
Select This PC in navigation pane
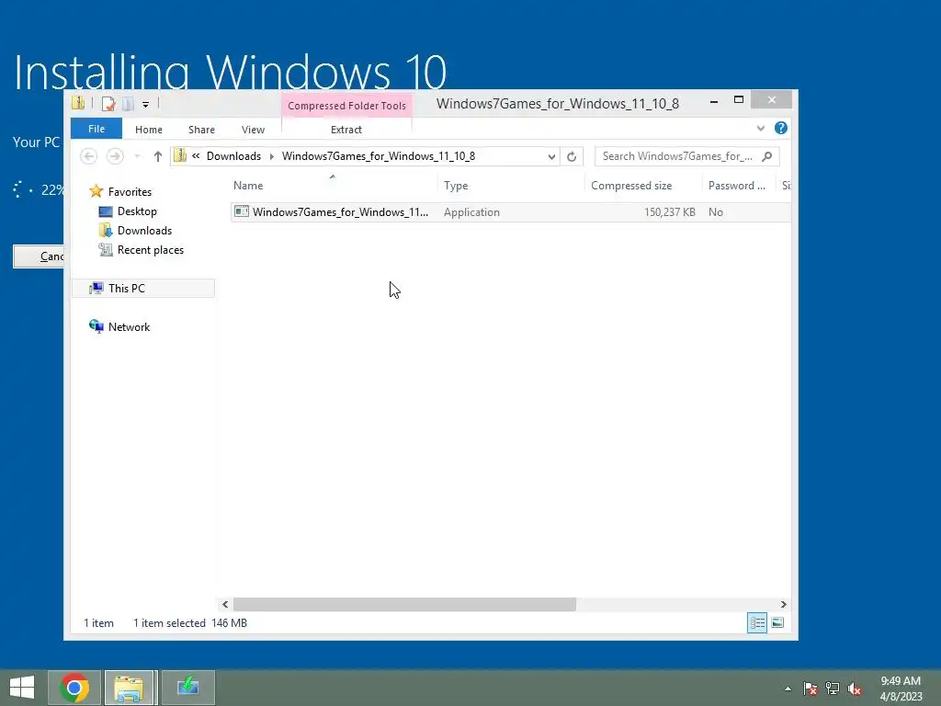coord(142,288)
